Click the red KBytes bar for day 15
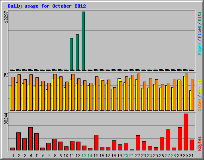The image size is (204, 160). click(96, 143)
